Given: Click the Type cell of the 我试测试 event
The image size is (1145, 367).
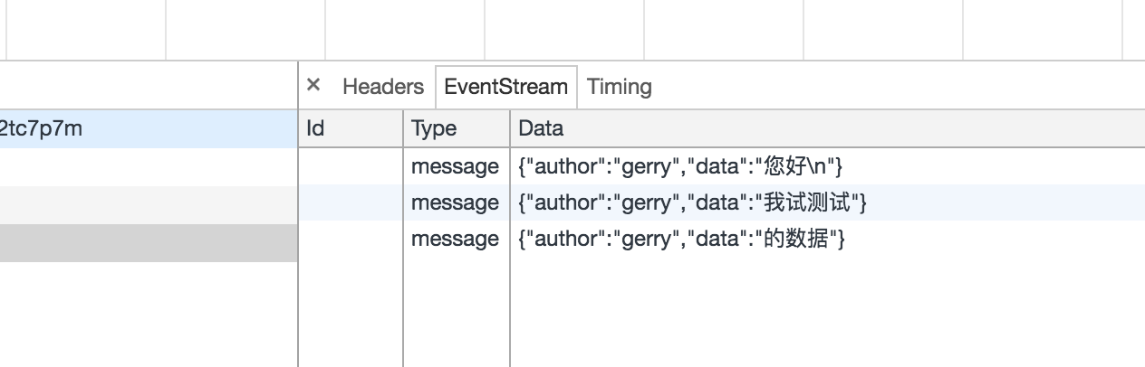Looking at the screenshot, I should pos(455,202).
